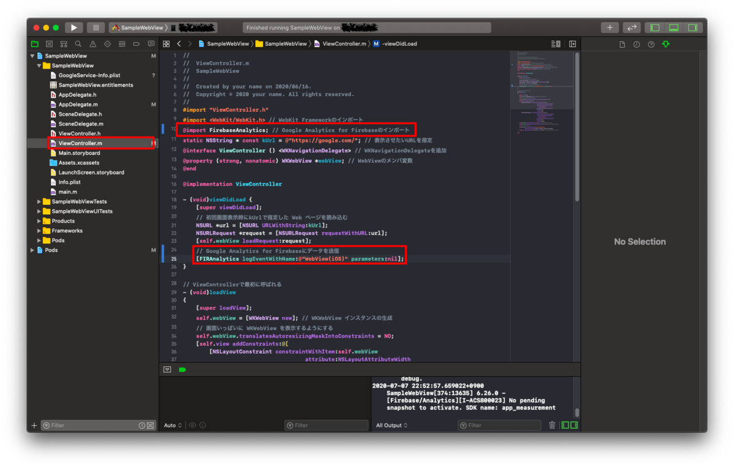The width and height of the screenshot is (734, 468).
Task: Toggle breakpoints activation green icon
Action: click(182, 370)
